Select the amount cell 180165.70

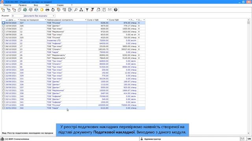coord(98,49)
